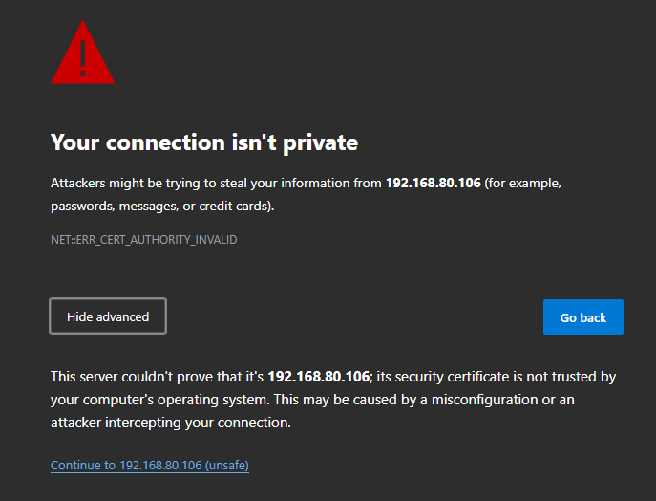Image resolution: width=656 pixels, height=501 pixels.
Task: Click bold 192.168.80.106 in attackers warning sentence
Action: point(433,183)
